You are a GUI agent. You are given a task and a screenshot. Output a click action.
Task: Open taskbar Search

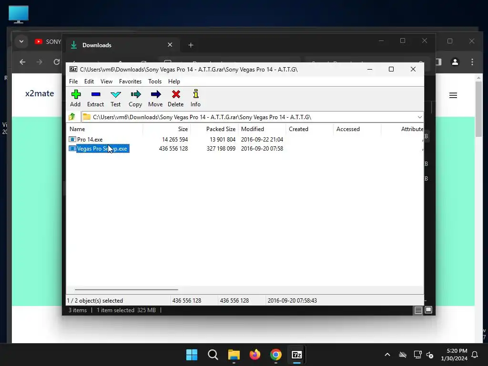click(x=213, y=355)
